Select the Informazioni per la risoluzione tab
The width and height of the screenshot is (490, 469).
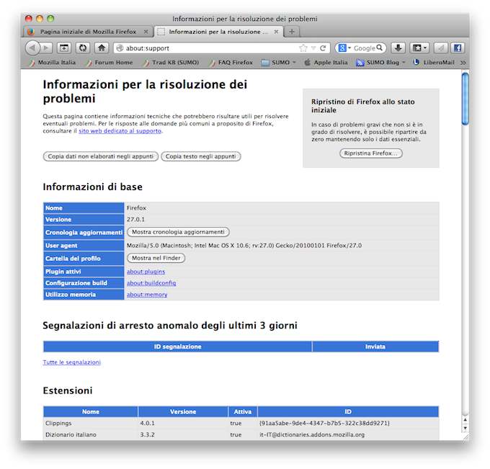218,32
